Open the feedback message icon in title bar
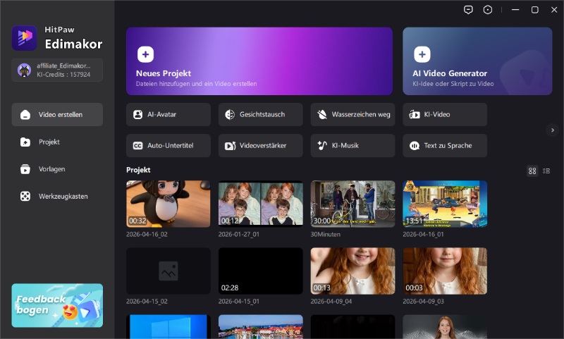 (468, 10)
